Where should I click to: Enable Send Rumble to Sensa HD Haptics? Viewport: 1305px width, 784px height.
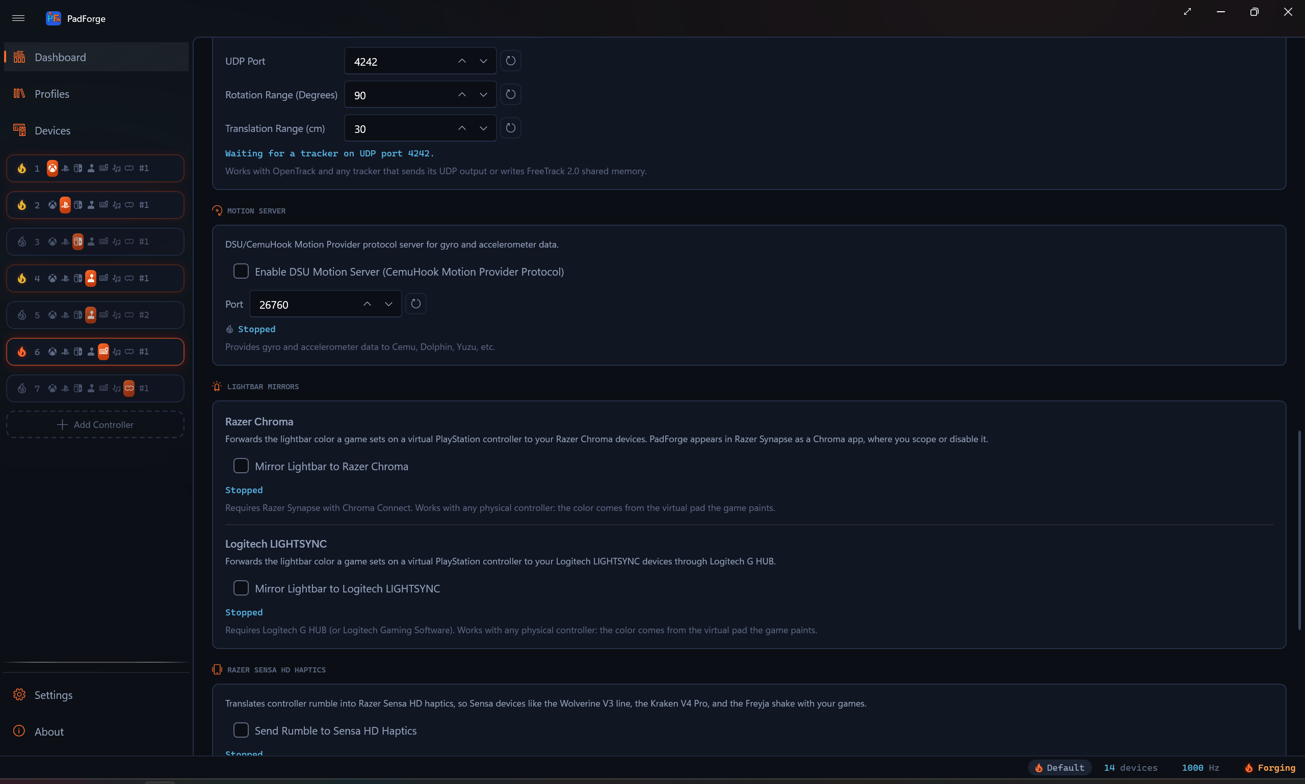pos(241,730)
